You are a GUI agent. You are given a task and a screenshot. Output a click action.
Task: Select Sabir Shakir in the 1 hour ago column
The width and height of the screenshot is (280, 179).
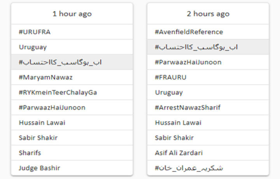tap(72, 138)
